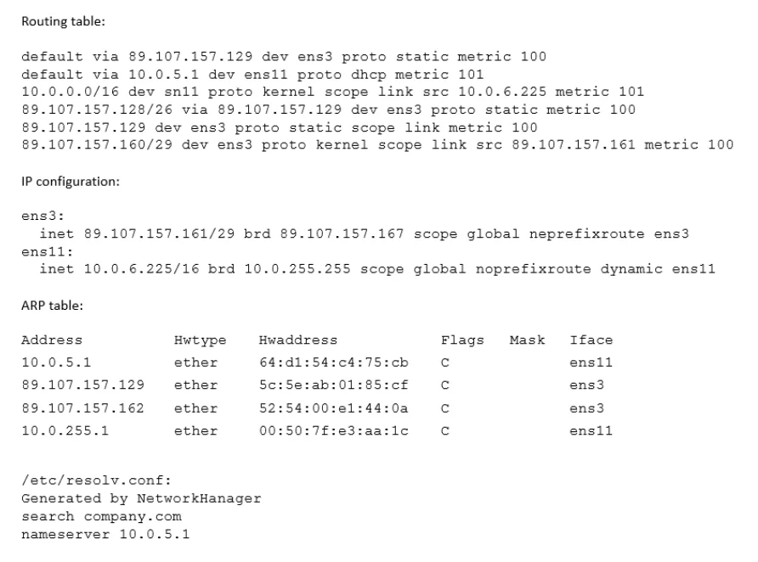Viewport: 758px width, 562px height.
Task: Click the 'ens11:' interface label
Action: point(47,252)
